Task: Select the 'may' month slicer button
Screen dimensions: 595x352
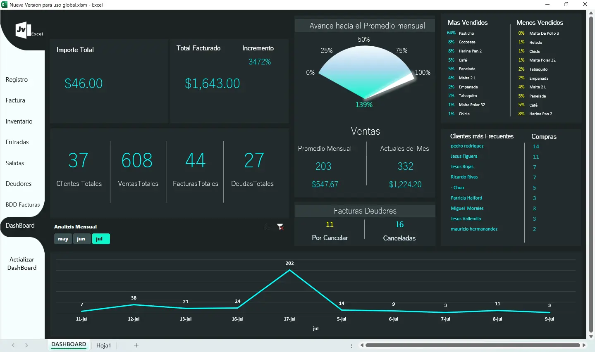Action: (x=62, y=239)
